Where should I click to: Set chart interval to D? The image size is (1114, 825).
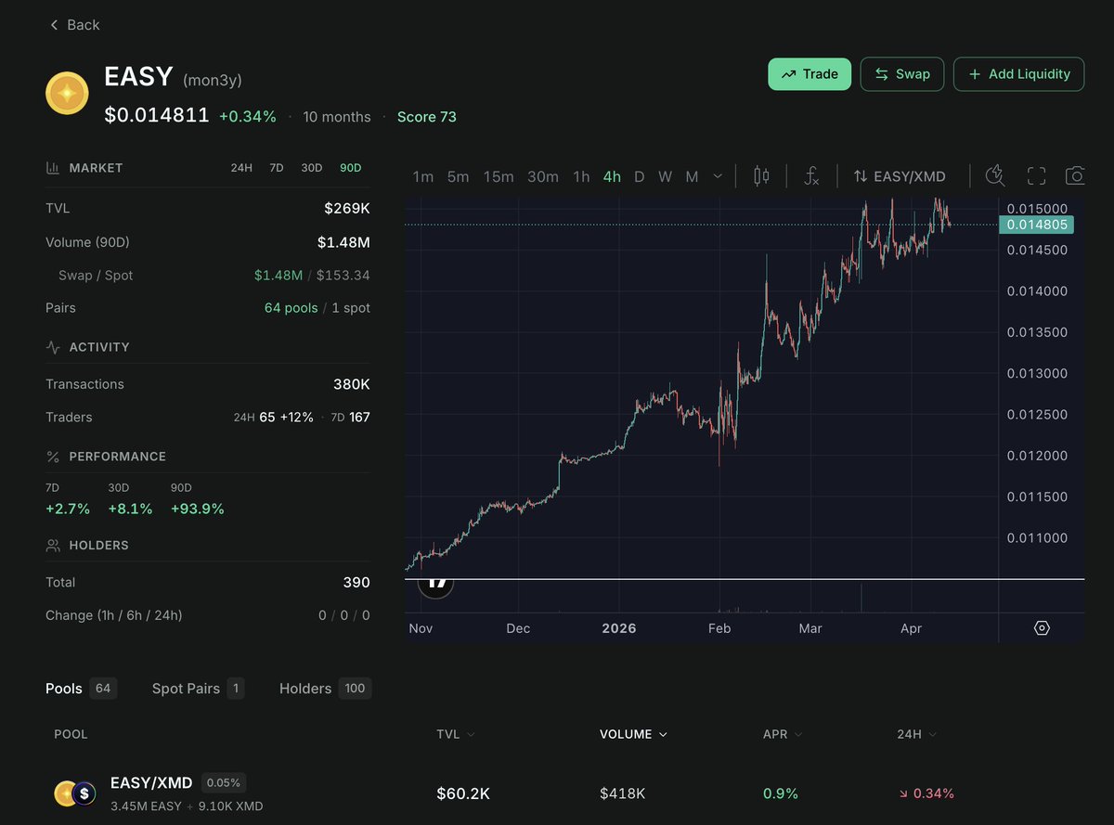(x=639, y=176)
